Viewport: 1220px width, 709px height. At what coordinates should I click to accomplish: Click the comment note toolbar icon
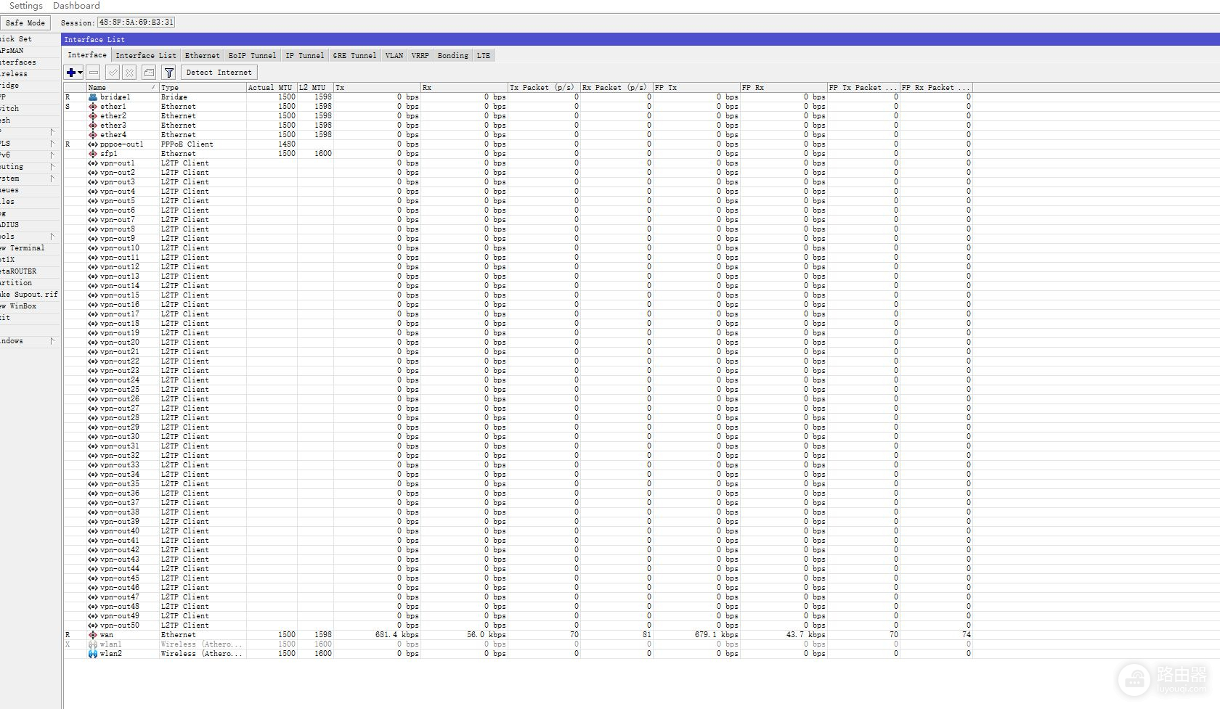pyautogui.click(x=149, y=73)
